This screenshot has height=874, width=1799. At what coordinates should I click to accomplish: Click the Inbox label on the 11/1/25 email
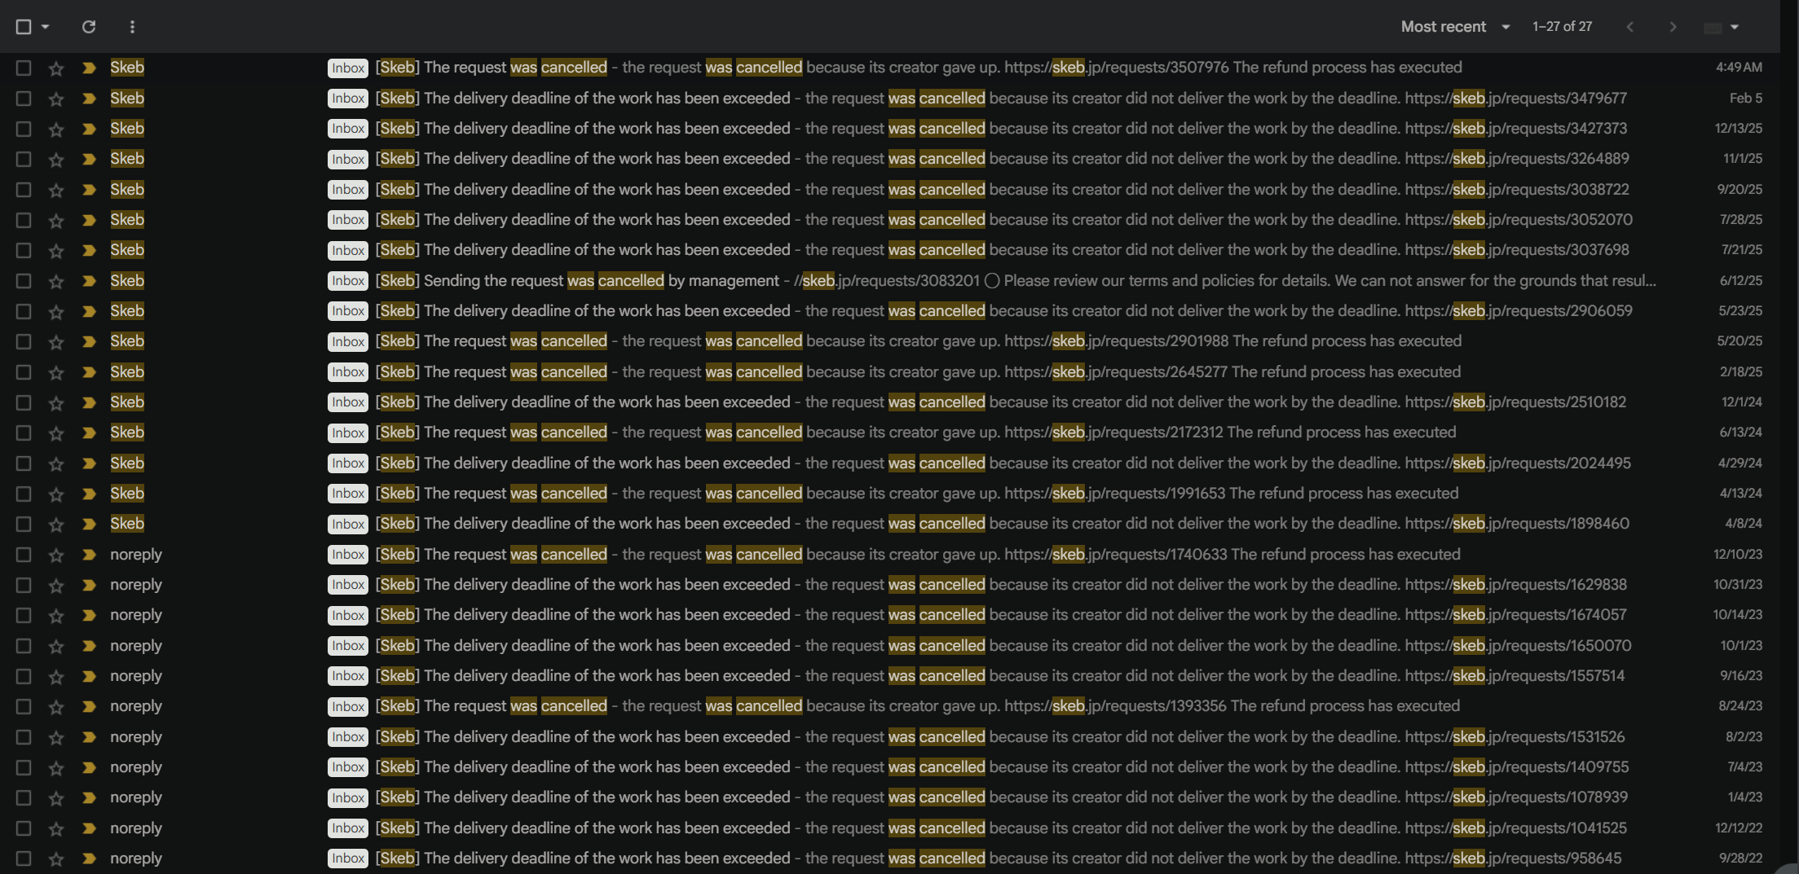click(x=348, y=160)
